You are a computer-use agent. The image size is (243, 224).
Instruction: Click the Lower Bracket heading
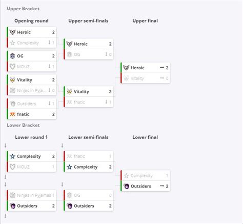(23, 125)
